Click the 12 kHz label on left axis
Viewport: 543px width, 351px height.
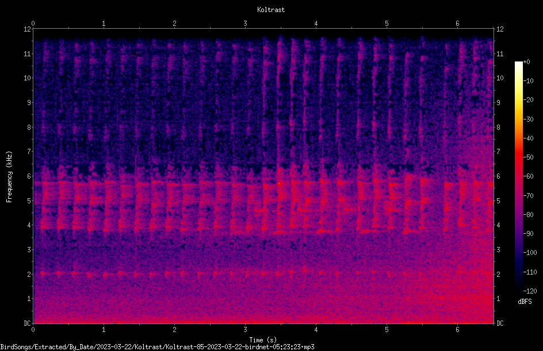28,29
